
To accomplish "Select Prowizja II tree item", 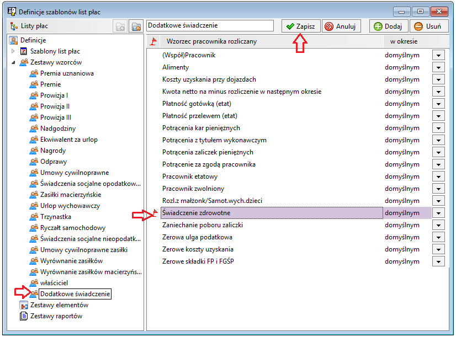I will point(55,106).
